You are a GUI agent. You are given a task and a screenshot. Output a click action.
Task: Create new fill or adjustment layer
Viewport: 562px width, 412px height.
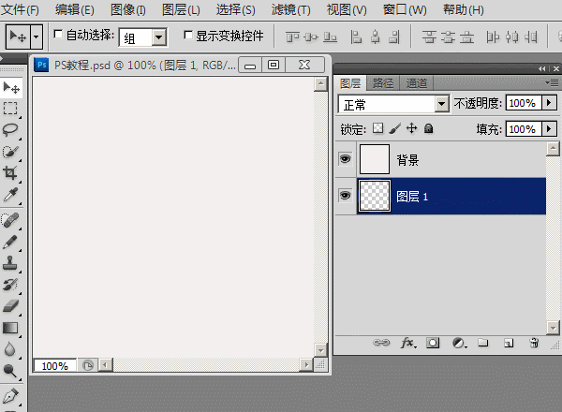click(x=459, y=343)
